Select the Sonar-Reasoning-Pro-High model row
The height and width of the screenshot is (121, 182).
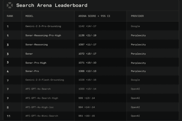pyautogui.click(x=91, y=35)
